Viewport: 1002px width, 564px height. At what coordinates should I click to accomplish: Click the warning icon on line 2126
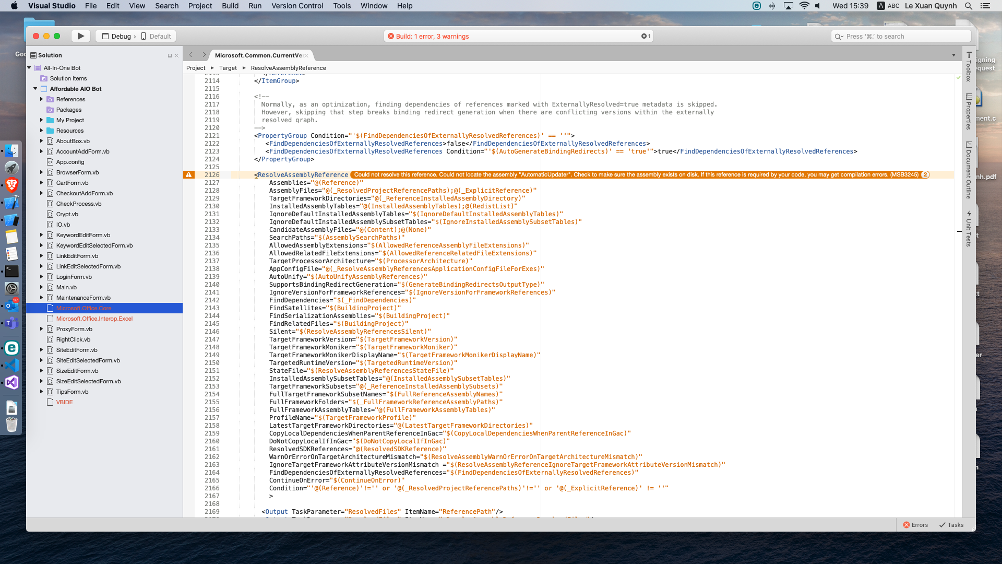click(x=189, y=175)
